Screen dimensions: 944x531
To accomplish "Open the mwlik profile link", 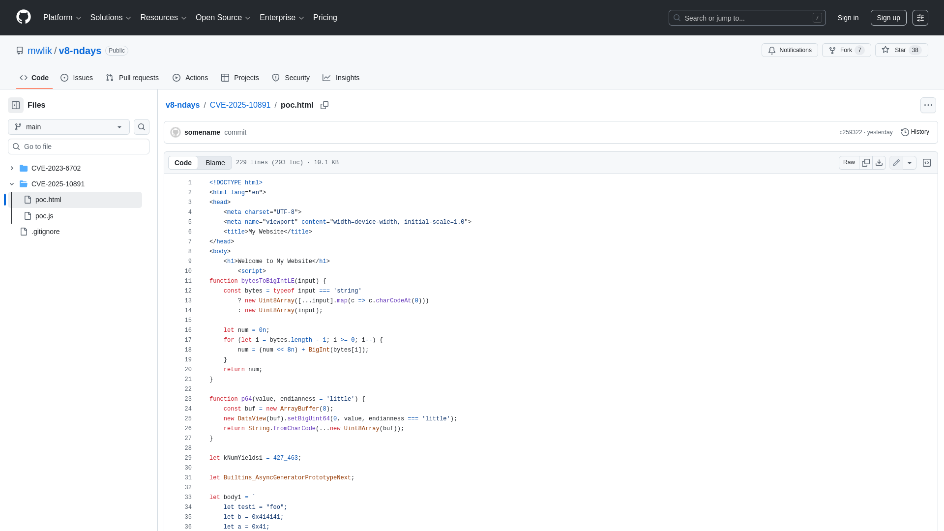I will 40,51.
